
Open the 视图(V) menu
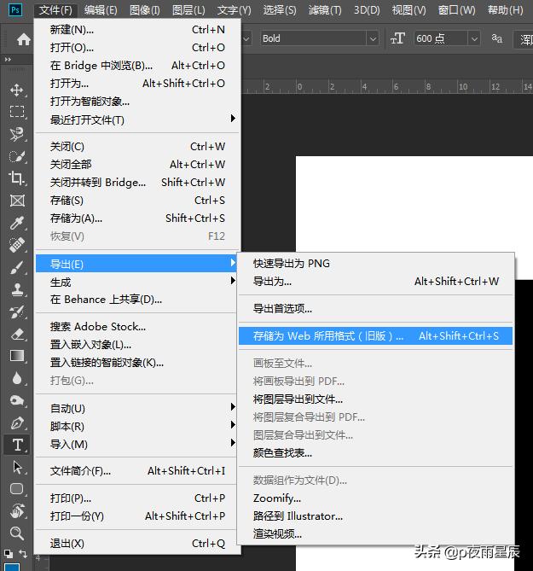pos(409,10)
